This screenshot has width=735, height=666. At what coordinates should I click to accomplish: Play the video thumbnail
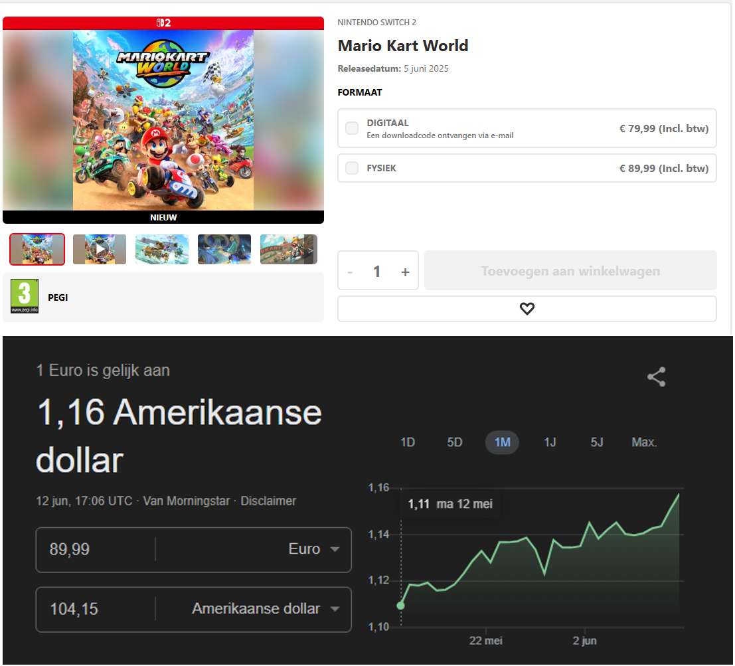click(100, 250)
